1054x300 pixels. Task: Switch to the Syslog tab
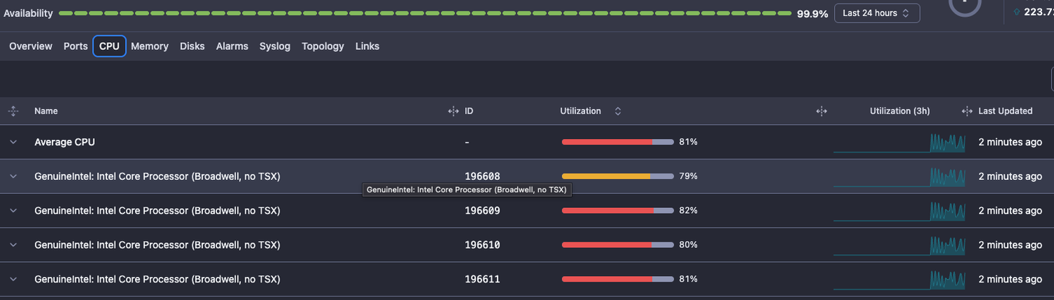coord(275,46)
